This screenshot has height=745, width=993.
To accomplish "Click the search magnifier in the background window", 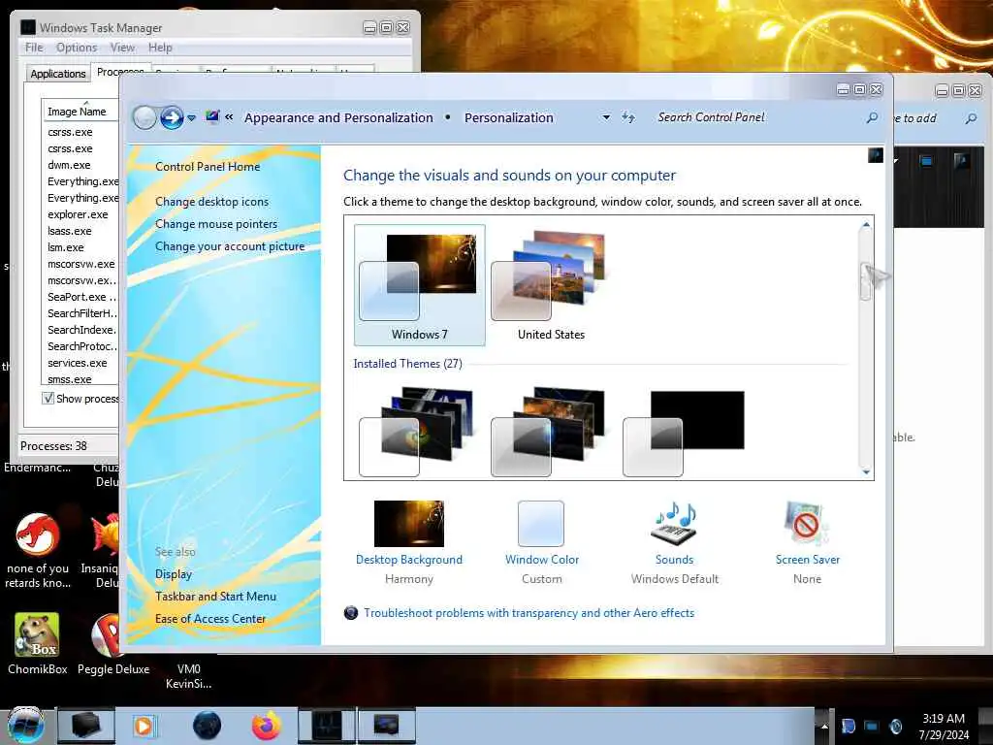I will click(x=971, y=118).
